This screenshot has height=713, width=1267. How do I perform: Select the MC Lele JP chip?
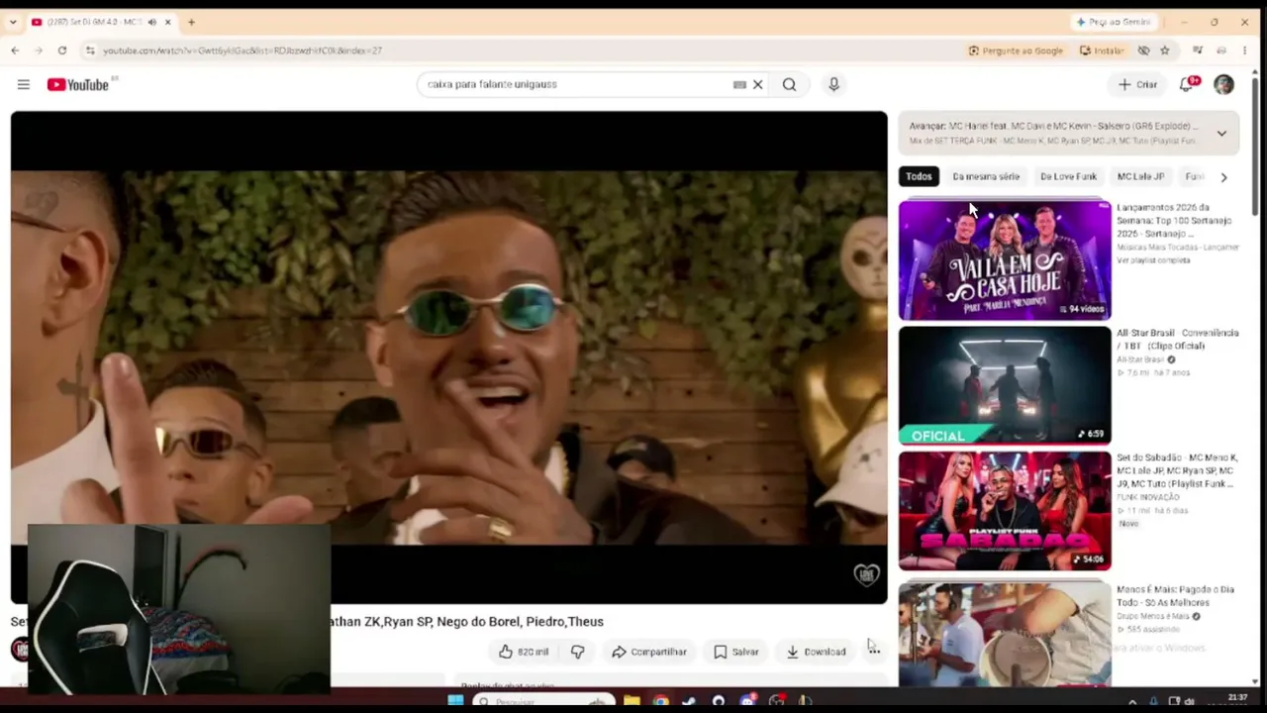1140,176
